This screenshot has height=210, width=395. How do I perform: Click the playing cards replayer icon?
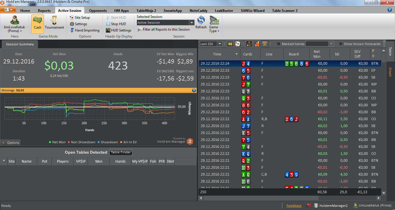tap(237, 44)
